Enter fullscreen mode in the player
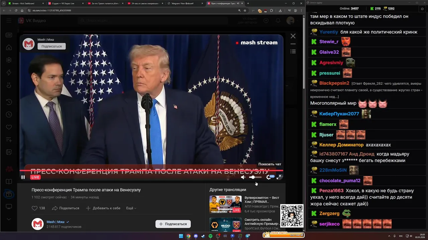The image size is (428, 240). (x=279, y=177)
